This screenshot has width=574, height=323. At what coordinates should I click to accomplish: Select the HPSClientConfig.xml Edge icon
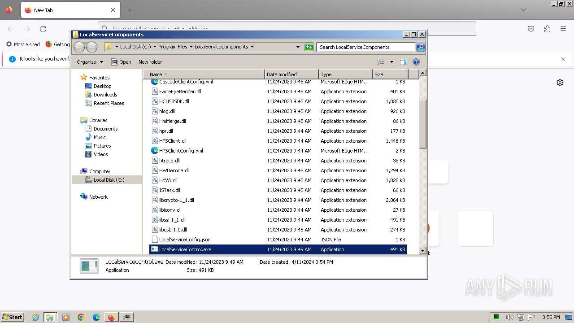coord(155,151)
